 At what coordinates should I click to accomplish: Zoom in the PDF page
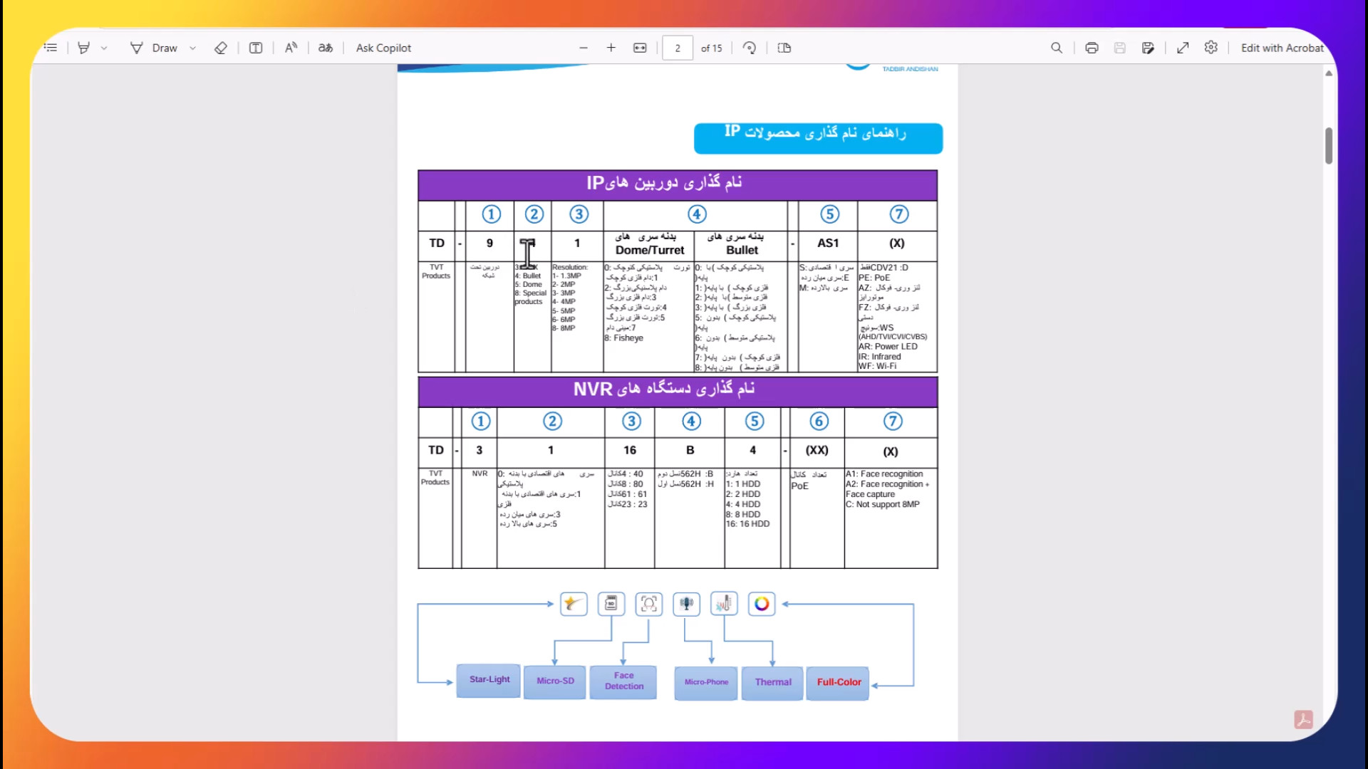coord(611,48)
